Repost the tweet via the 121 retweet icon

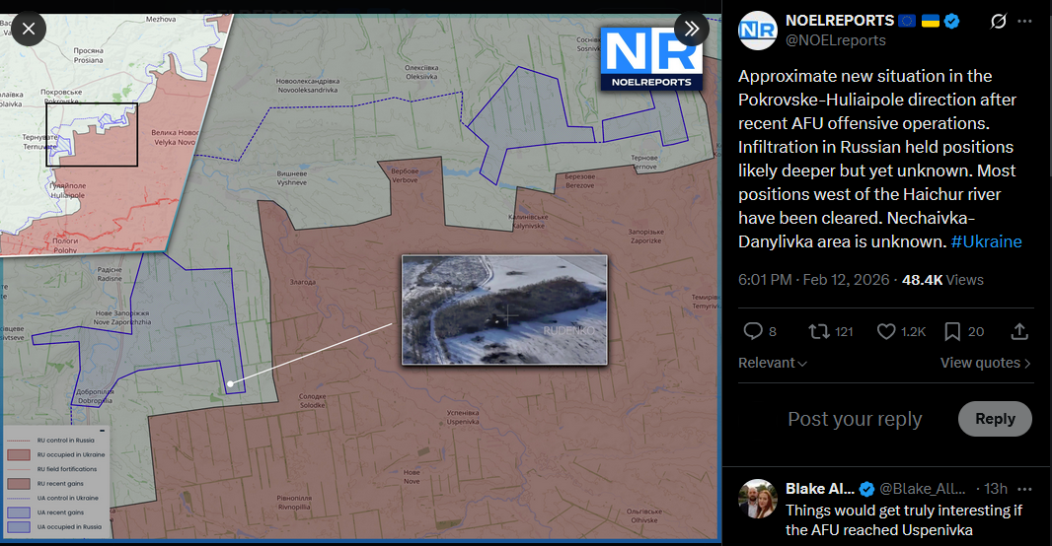818,331
